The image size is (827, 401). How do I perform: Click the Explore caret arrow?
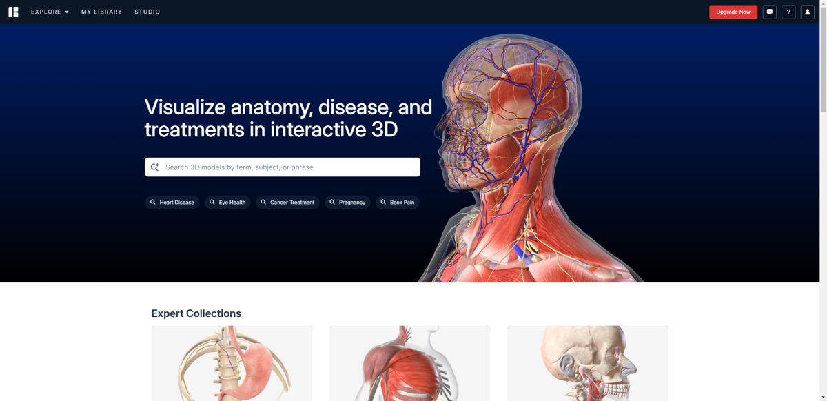click(67, 12)
